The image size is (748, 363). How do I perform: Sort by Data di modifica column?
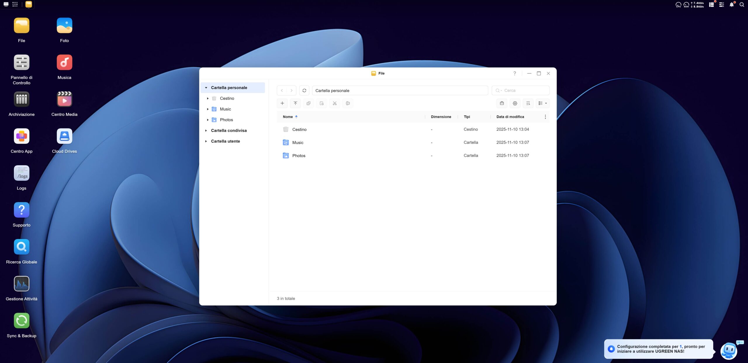click(x=510, y=117)
